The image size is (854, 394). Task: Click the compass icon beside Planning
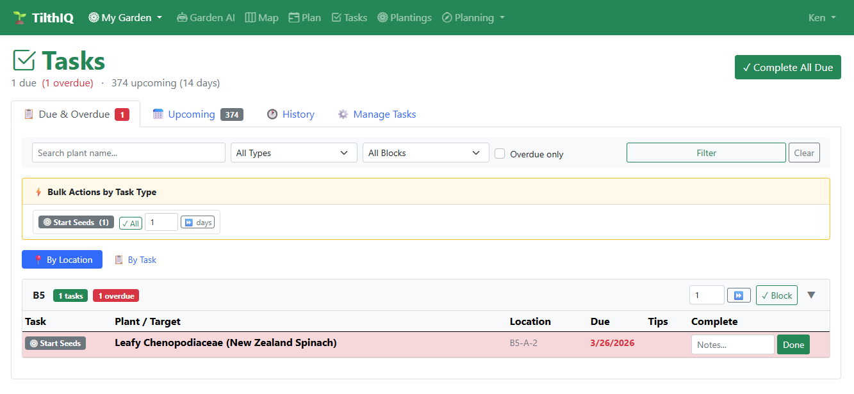(447, 17)
